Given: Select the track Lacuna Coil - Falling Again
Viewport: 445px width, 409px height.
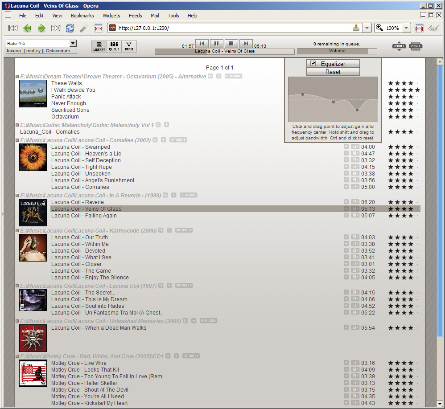Looking at the screenshot, I should 84,216.
